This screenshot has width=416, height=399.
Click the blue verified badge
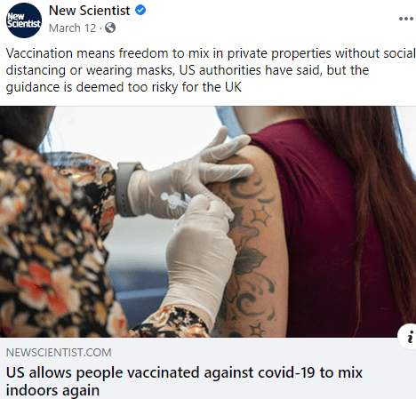(x=140, y=10)
